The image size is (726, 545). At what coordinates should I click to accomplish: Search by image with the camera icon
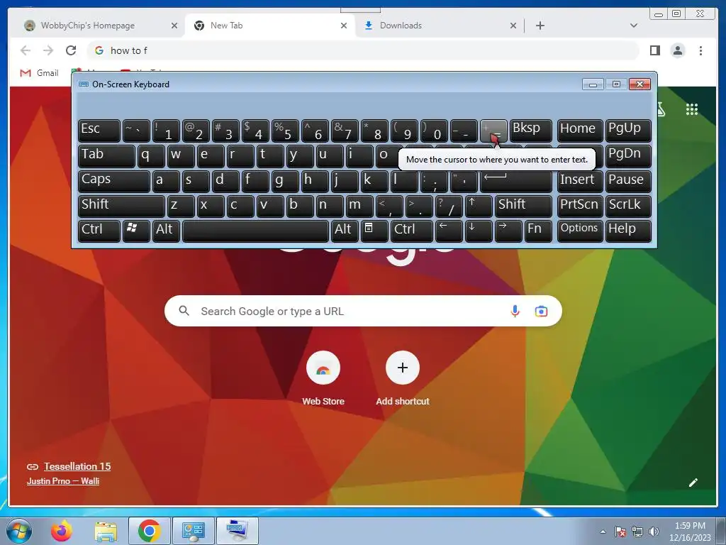tap(541, 311)
